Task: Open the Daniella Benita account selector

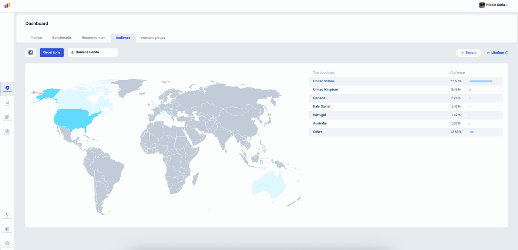Action: coord(93,52)
